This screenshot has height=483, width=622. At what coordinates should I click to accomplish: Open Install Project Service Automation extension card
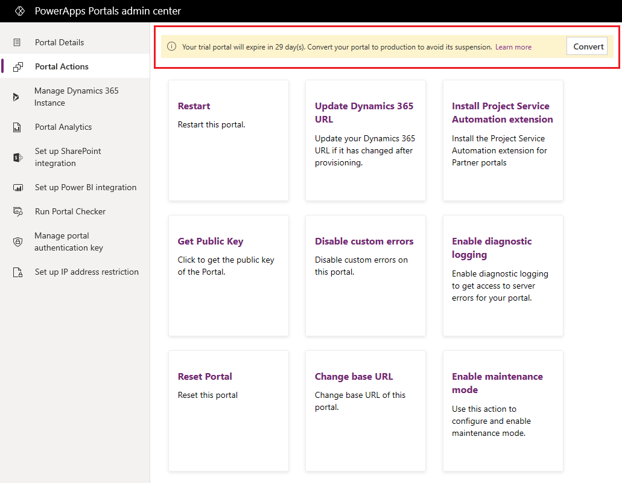coord(503,140)
